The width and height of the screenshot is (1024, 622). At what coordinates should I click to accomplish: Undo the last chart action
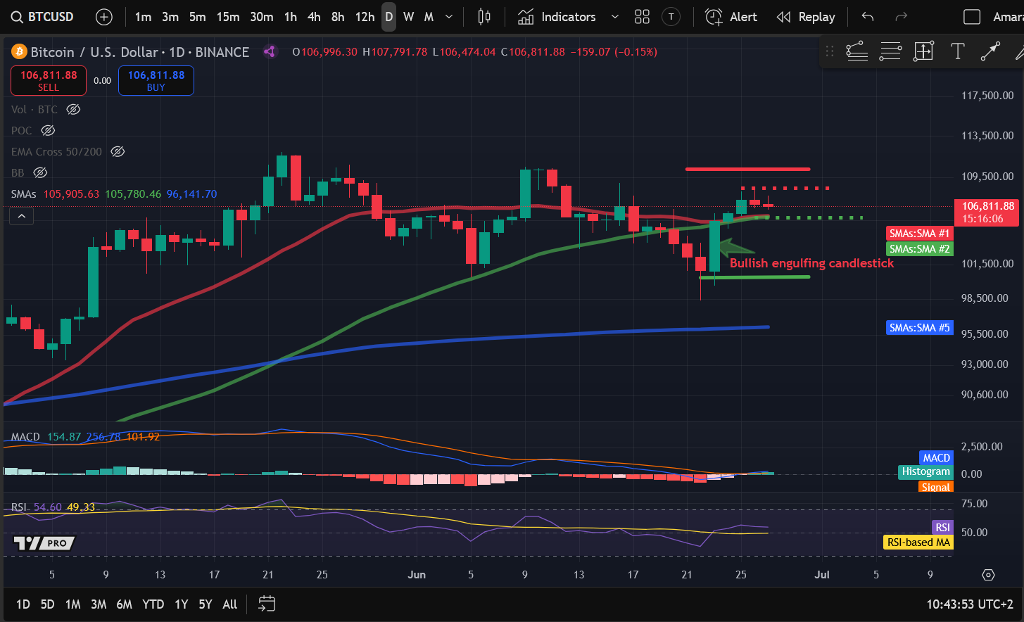[868, 17]
